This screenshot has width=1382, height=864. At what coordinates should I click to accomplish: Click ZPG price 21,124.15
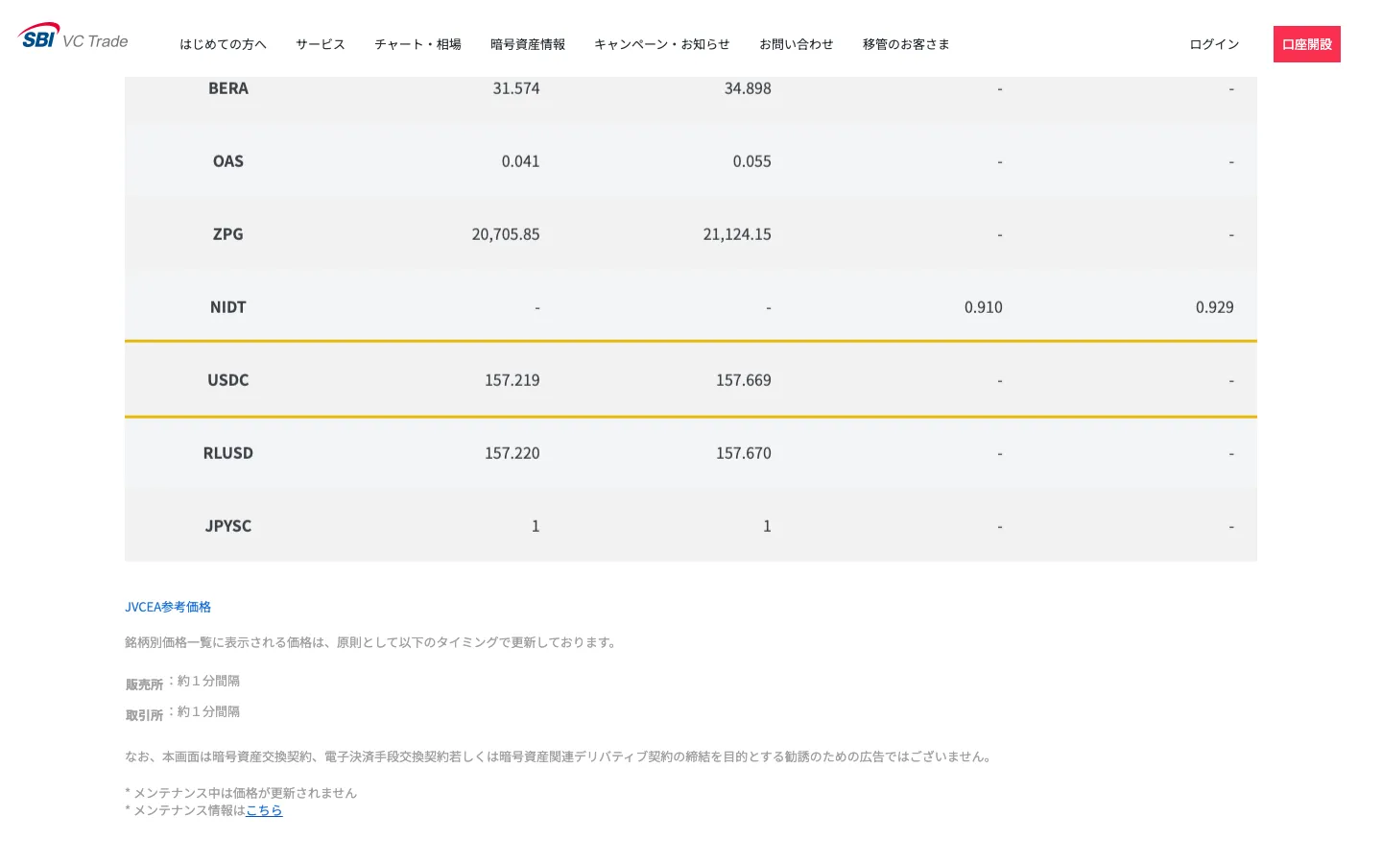tap(737, 234)
